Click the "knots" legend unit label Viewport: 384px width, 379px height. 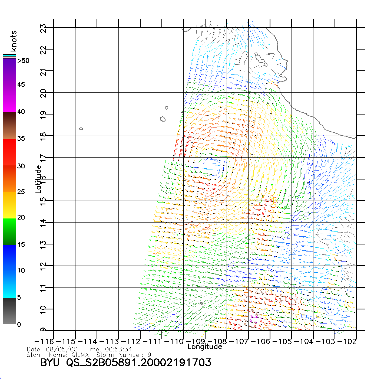point(13,41)
